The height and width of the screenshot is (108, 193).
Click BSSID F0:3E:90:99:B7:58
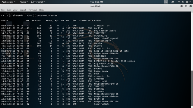[x=12, y=104]
